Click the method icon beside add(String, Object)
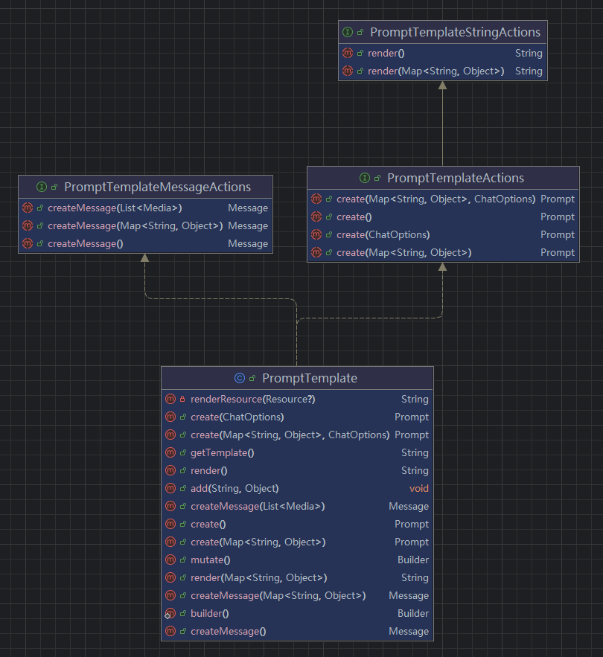This screenshot has width=603, height=657. pyautogui.click(x=170, y=488)
